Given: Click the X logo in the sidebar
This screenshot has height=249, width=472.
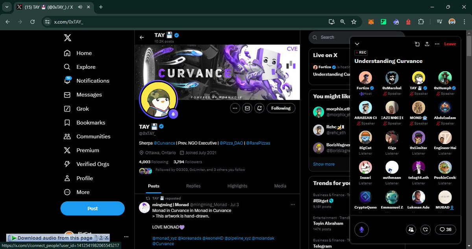Looking at the screenshot, I should pyautogui.click(x=68, y=38).
